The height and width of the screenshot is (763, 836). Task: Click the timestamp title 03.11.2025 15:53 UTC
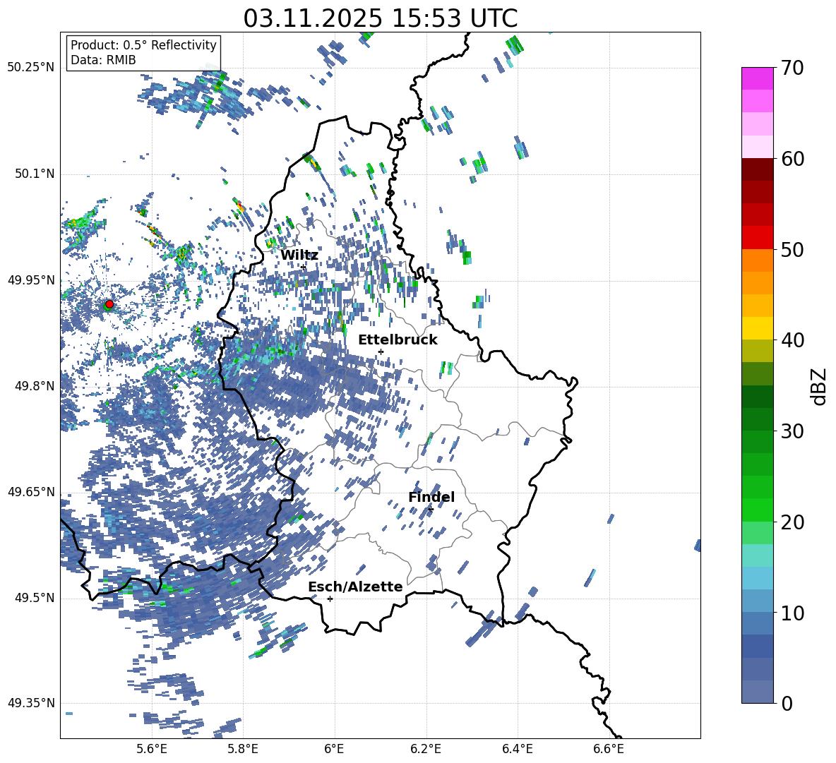pos(380,18)
